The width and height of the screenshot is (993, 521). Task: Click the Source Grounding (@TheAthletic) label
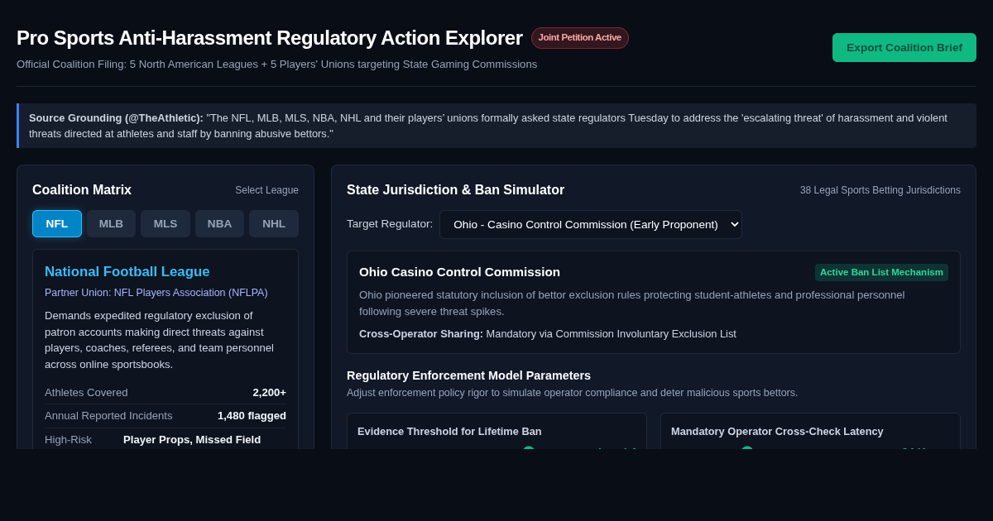116,117
